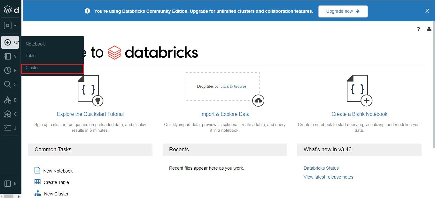Viewport: 435px width, 198px height.
Task: Open the user account icon
Action: tap(429, 29)
